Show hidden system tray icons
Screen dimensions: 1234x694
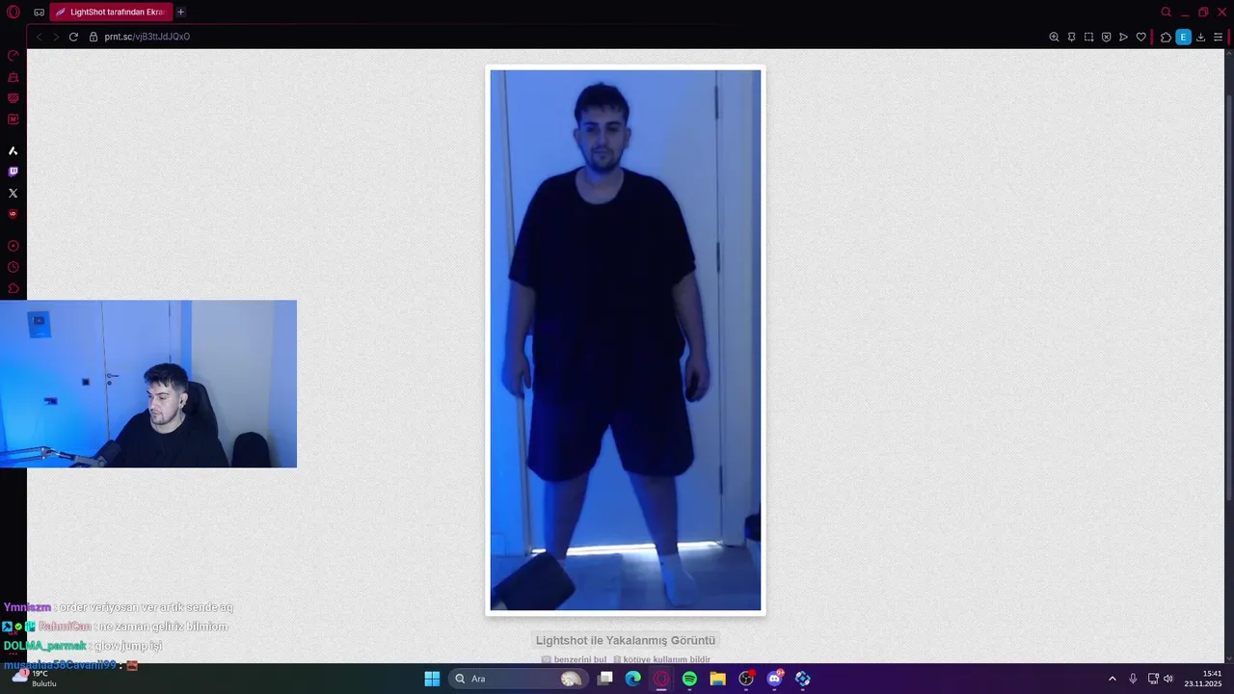coord(1112,679)
